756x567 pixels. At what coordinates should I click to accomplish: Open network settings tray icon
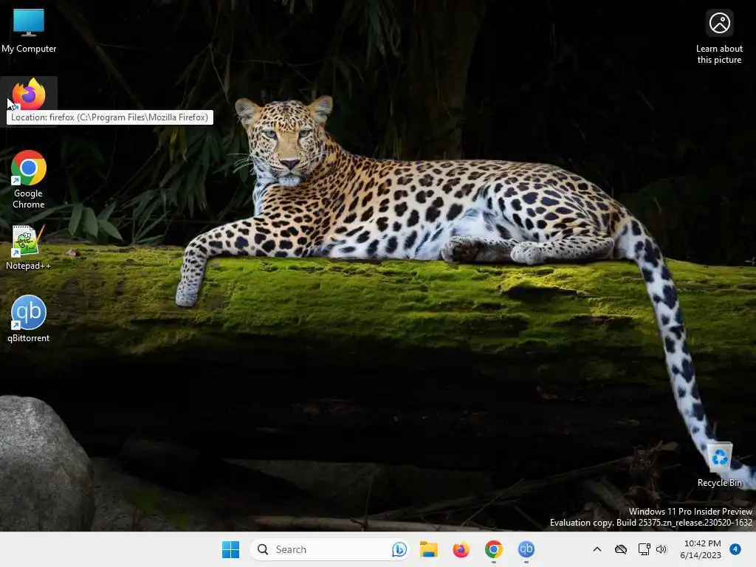pyautogui.click(x=644, y=549)
